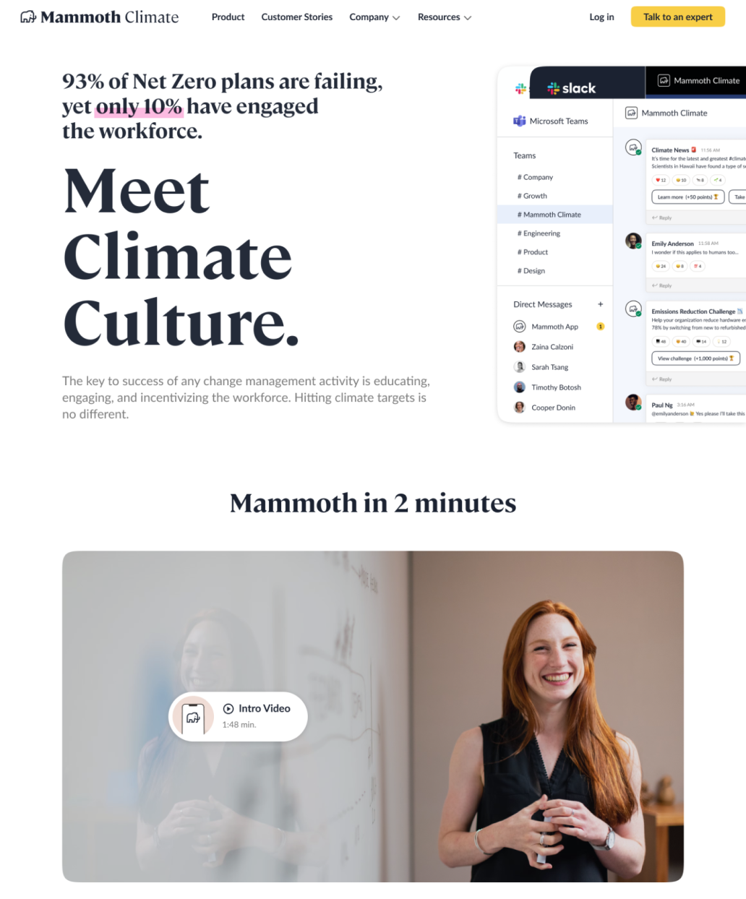The image size is (746, 899).
Task: Click Zaina Calzoni's avatar
Action: pos(519,347)
